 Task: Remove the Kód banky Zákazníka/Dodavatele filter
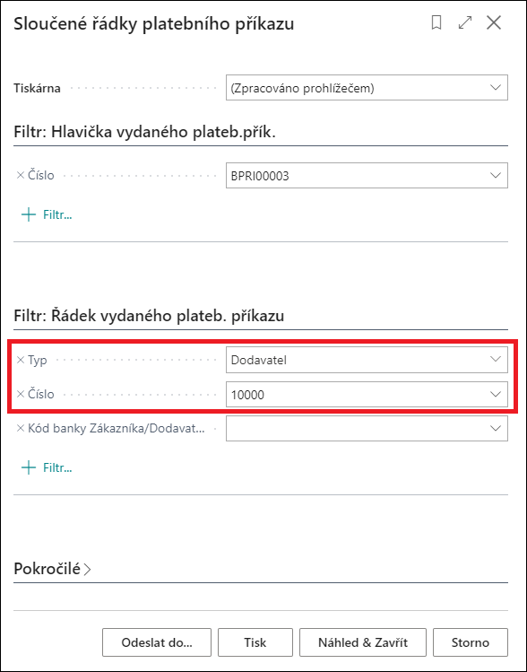(x=20, y=428)
